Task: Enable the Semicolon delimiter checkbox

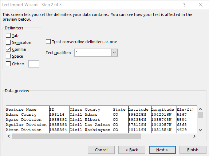Action: pyautogui.click(x=8, y=42)
